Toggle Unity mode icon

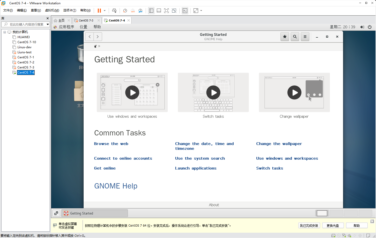click(174, 11)
